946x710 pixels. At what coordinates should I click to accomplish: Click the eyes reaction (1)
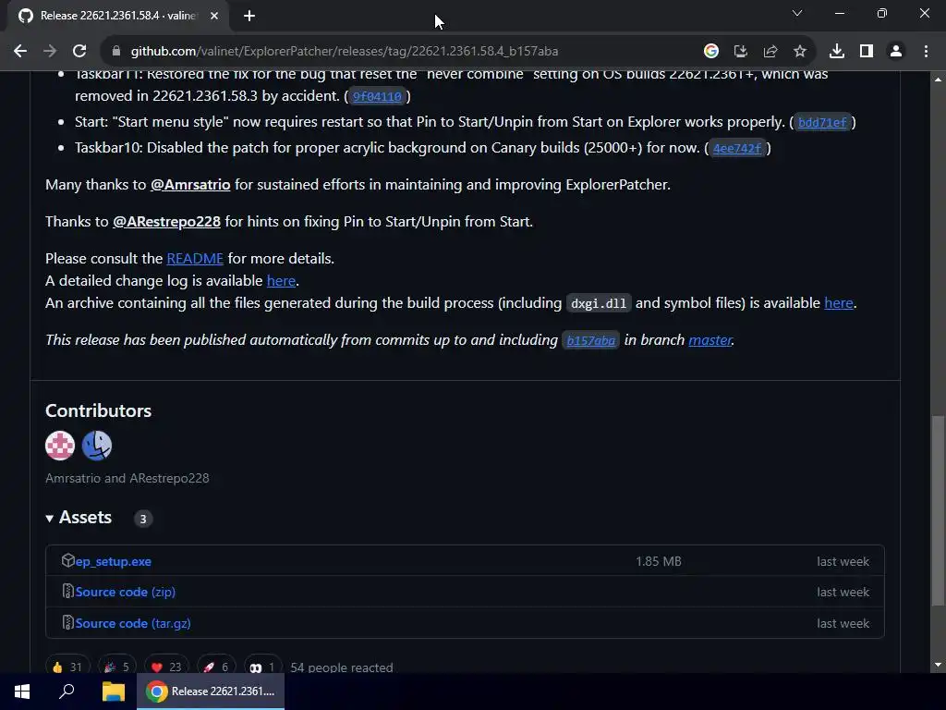coord(262,667)
